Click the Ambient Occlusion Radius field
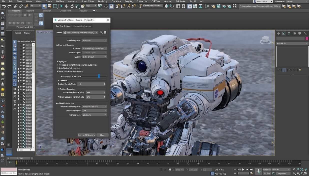This screenshot has height=176, width=309. [x=95, y=92]
